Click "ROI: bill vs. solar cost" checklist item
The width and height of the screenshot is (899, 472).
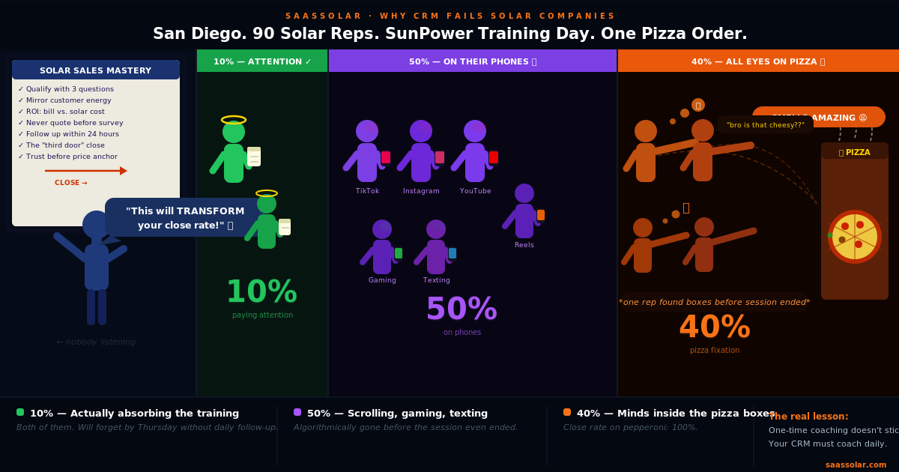[61, 112]
